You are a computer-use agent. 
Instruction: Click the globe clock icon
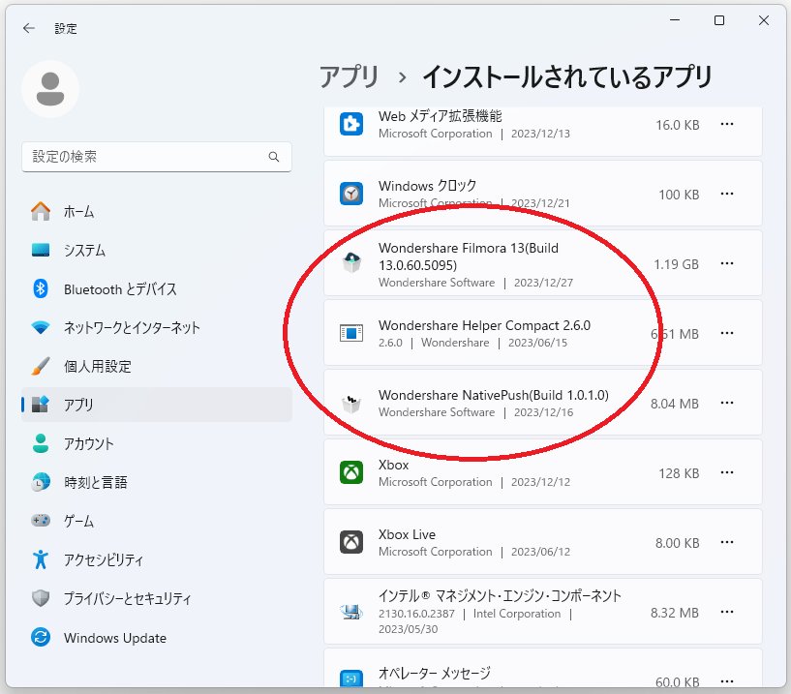[x=41, y=483]
